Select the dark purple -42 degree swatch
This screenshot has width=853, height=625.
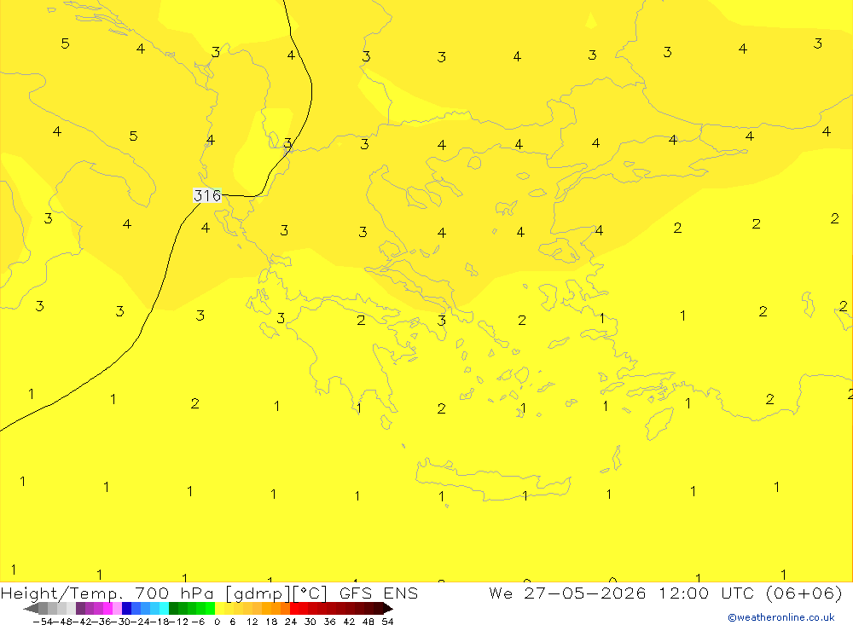tap(80, 609)
